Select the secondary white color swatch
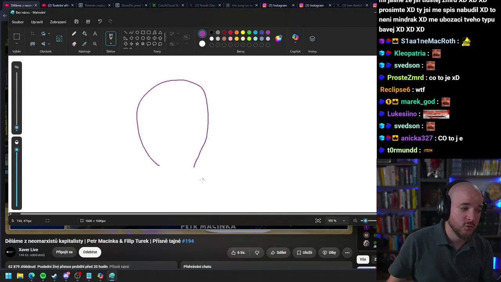This screenshot has width=501, height=282. [x=202, y=44]
